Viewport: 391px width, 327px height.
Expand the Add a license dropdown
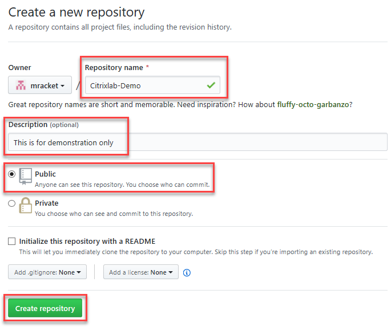click(141, 272)
